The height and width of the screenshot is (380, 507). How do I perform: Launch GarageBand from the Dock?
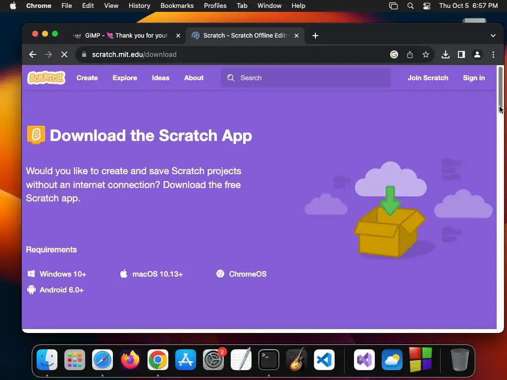pyautogui.click(x=297, y=360)
